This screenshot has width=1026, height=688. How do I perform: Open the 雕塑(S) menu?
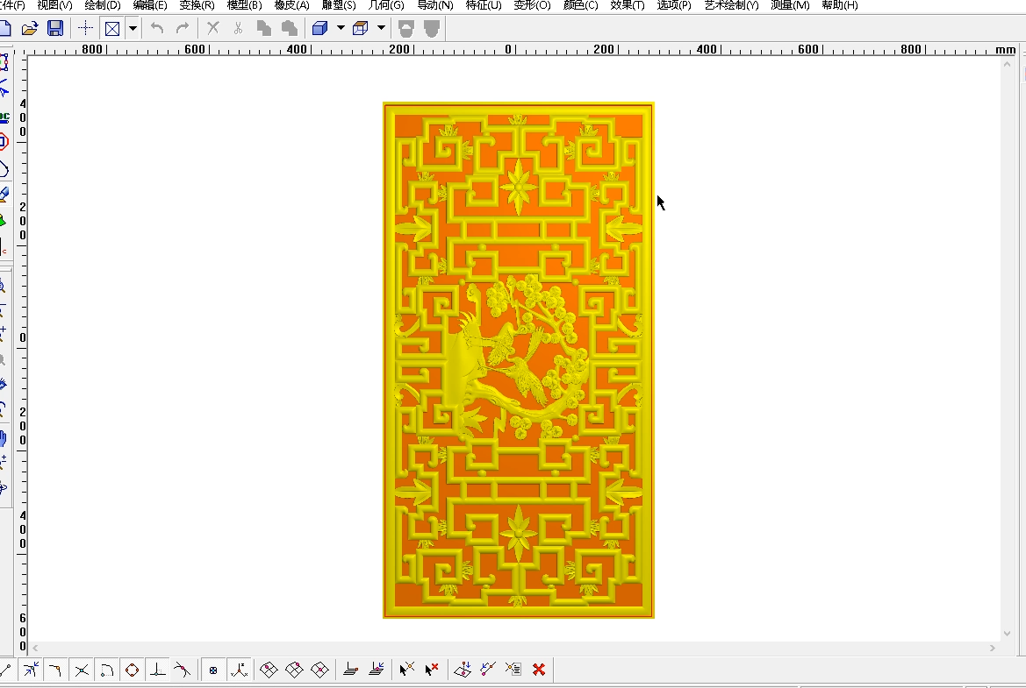pyautogui.click(x=339, y=5)
